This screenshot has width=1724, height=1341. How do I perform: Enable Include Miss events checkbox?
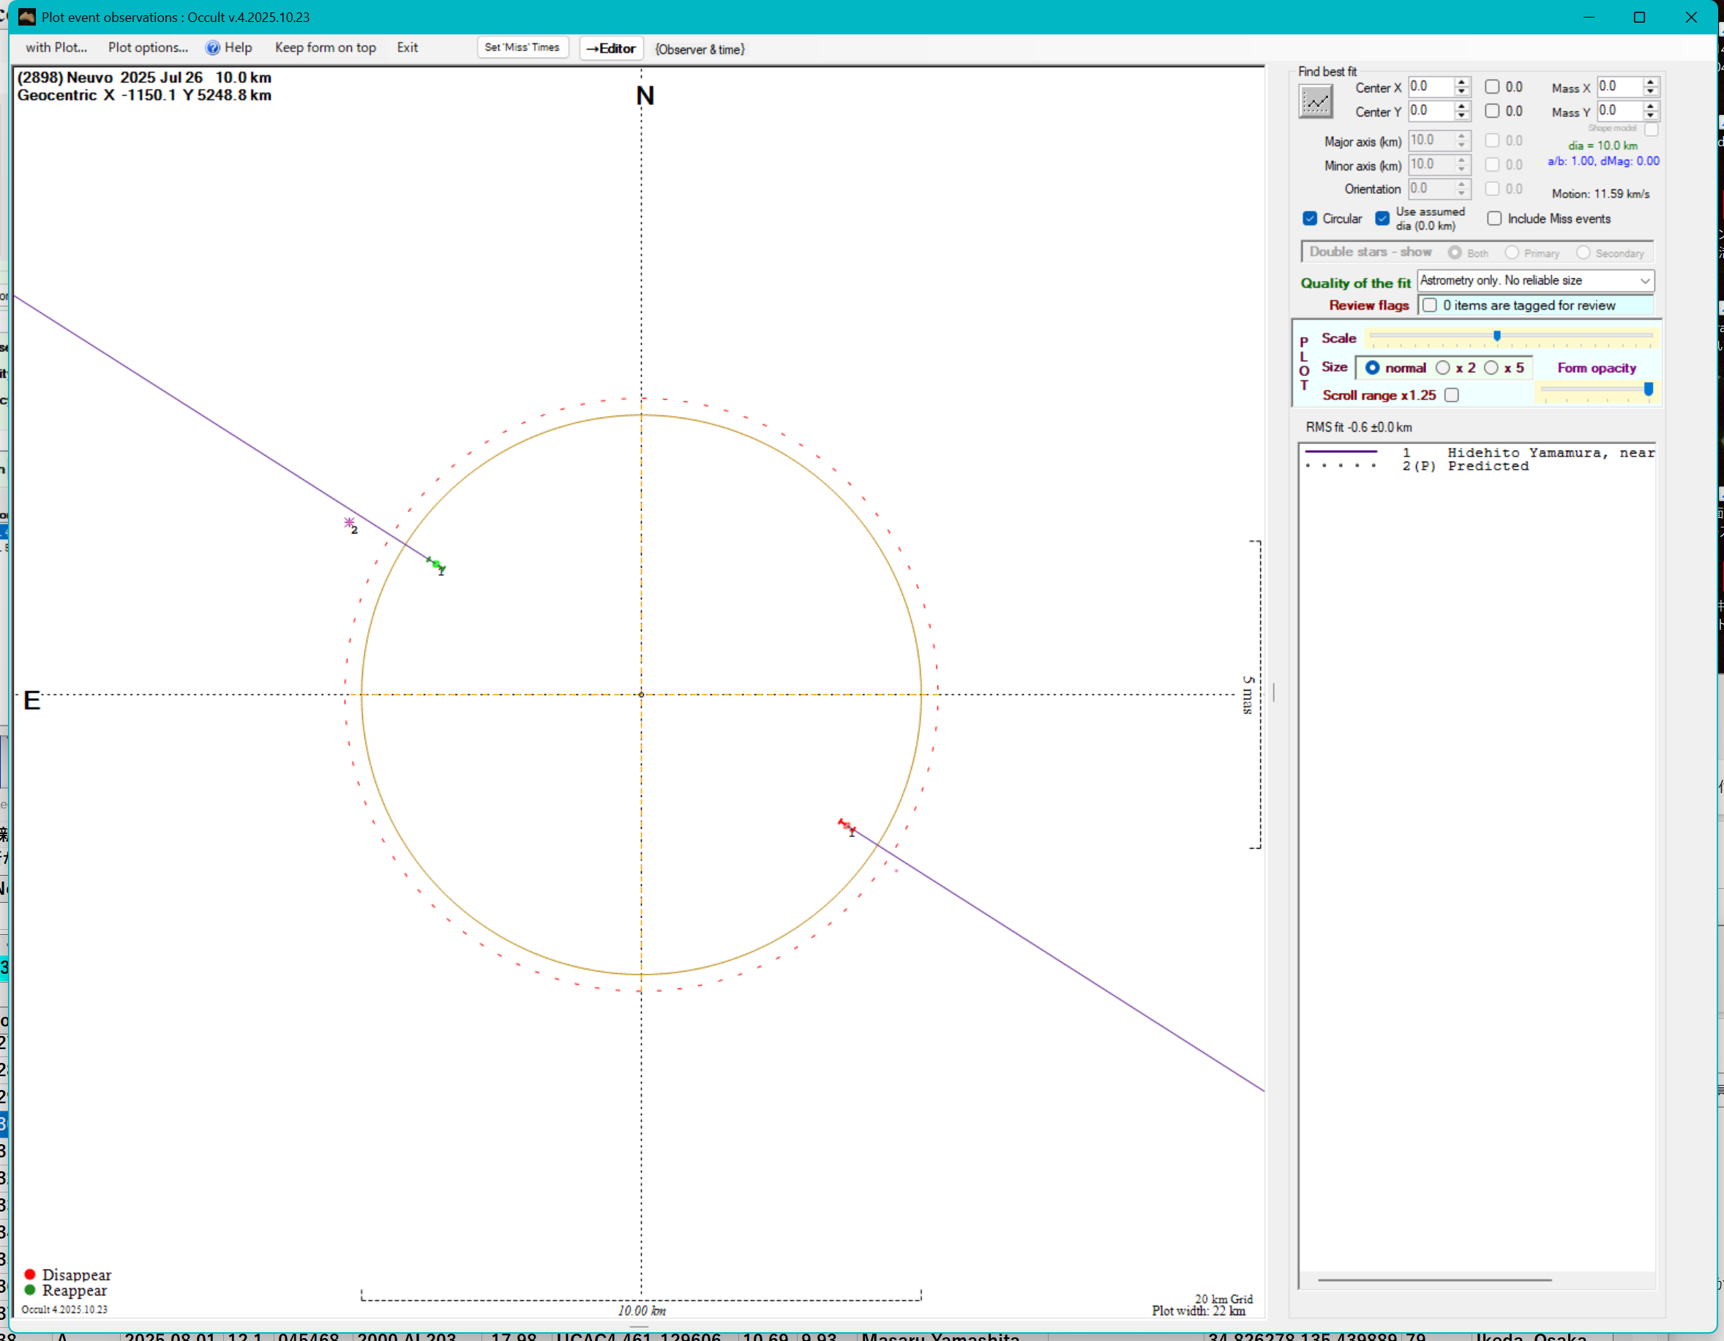(x=1494, y=219)
